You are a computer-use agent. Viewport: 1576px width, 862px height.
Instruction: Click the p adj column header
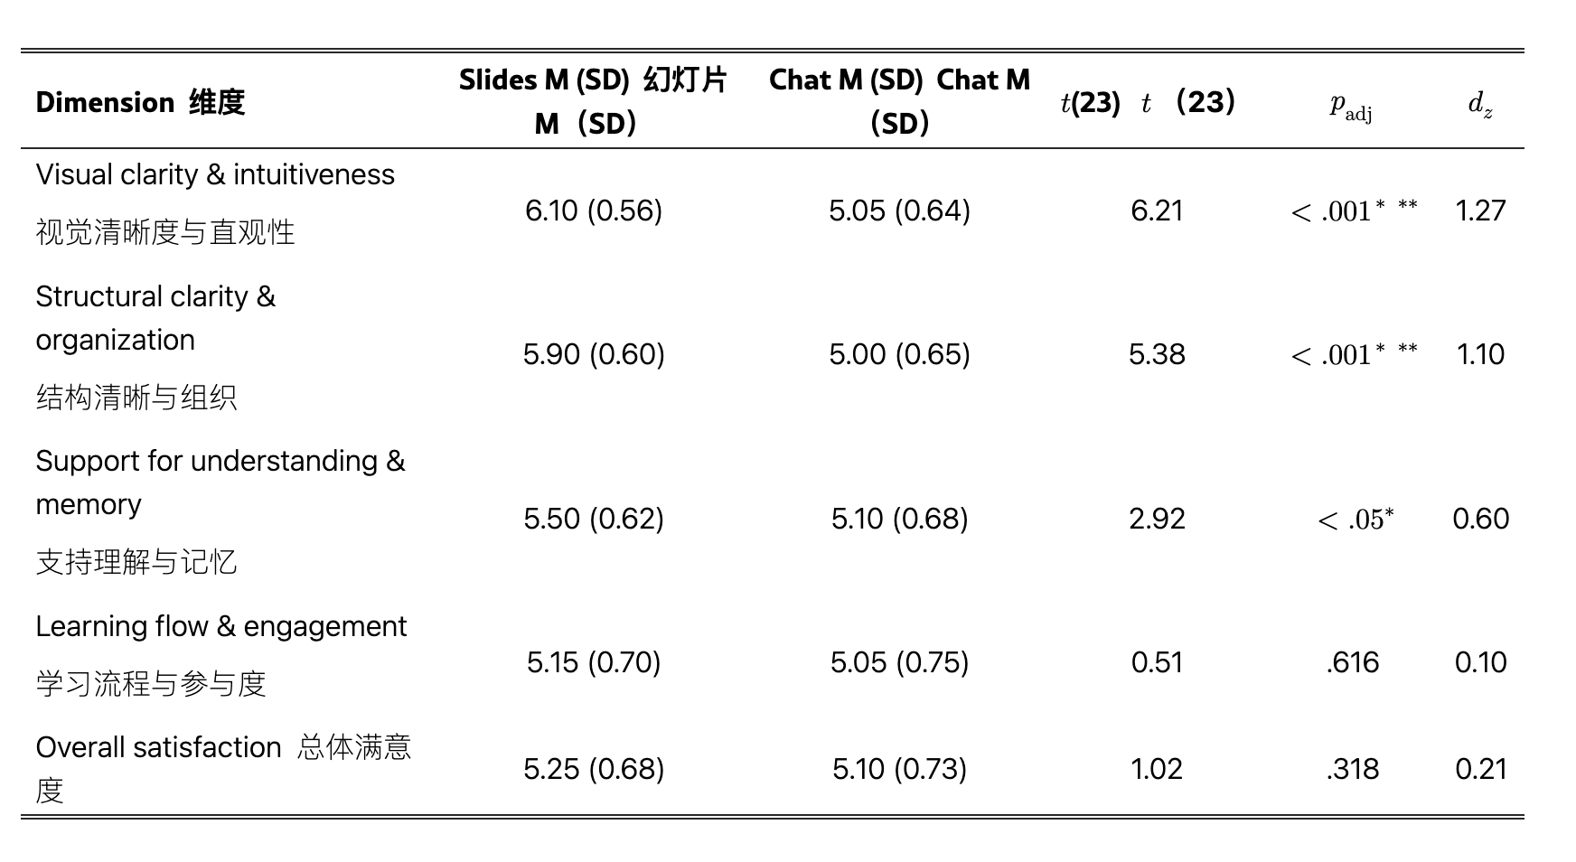[x=1351, y=105]
